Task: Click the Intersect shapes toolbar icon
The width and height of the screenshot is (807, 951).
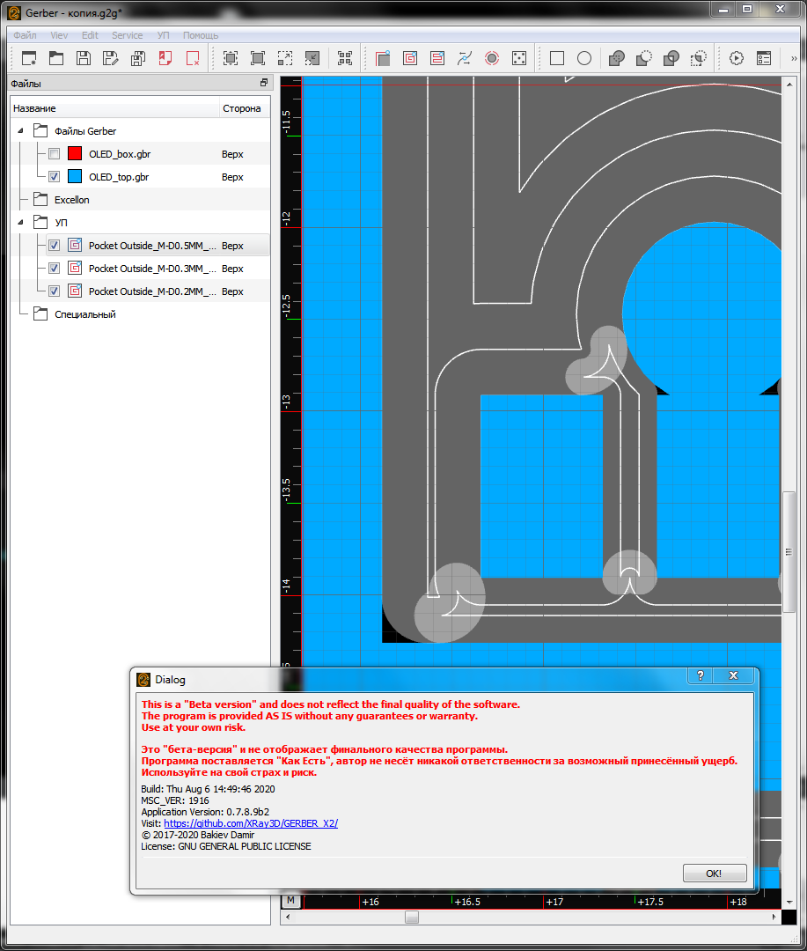Action: [x=671, y=58]
